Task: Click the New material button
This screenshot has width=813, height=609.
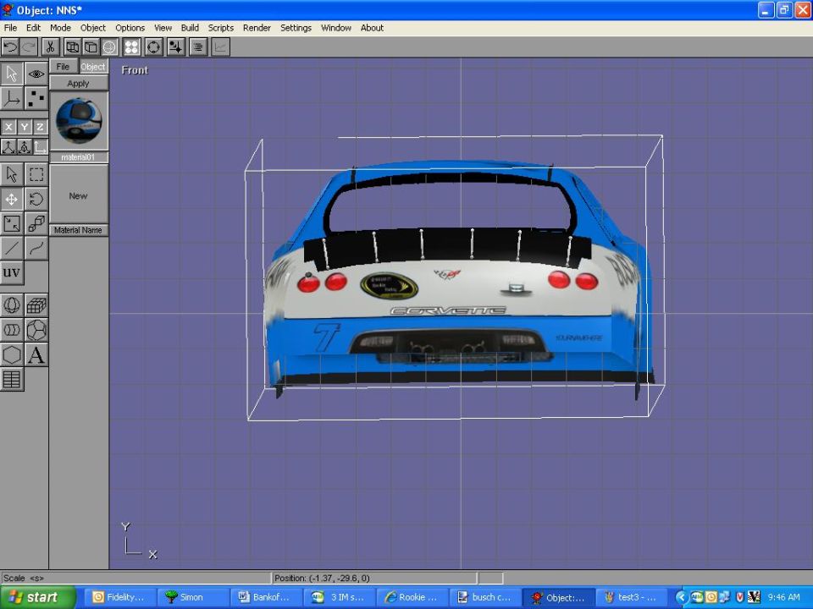Action: point(78,195)
